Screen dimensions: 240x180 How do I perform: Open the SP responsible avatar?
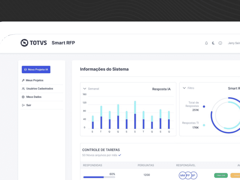point(193,175)
